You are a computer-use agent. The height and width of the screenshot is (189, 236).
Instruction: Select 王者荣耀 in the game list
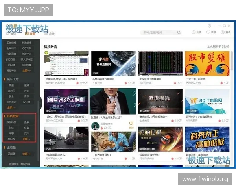click(11, 43)
